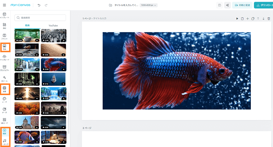The image size is (273, 147).
Task: Click the 印刷と配送 (Print and delivery) button
Action: tap(242, 5)
